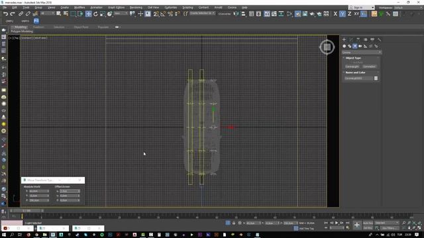The width and height of the screenshot is (424, 238).
Task: Click the object color swatch
Action: coord(376,78)
